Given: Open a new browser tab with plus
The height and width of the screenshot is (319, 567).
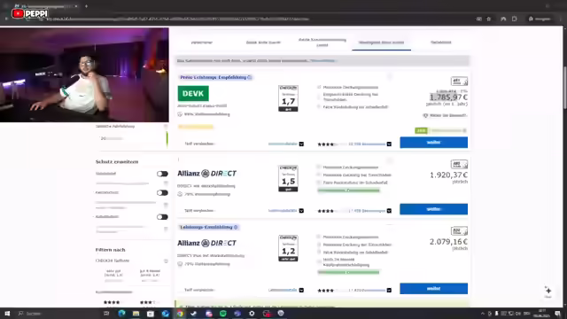Looking at the screenshot, I should (86, 6).
